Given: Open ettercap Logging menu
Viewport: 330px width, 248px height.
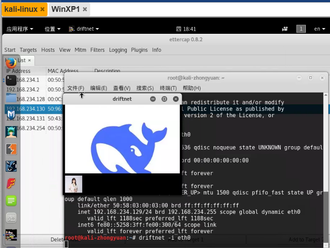Looking at the screenshot, I should click(118, 50).
